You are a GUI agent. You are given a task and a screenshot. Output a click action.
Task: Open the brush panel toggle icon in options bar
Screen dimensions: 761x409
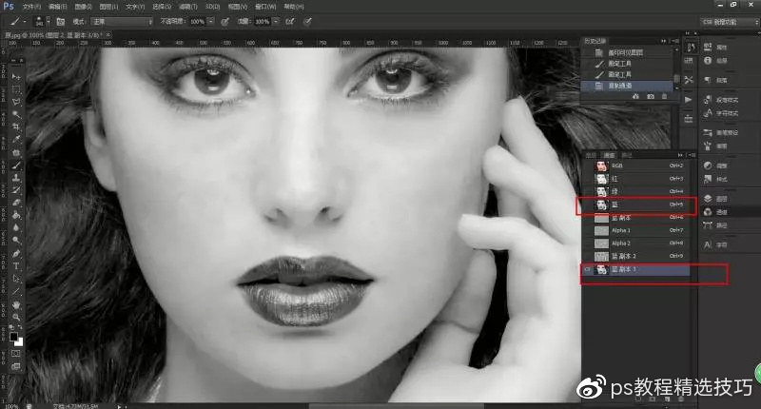coord(60,20)
